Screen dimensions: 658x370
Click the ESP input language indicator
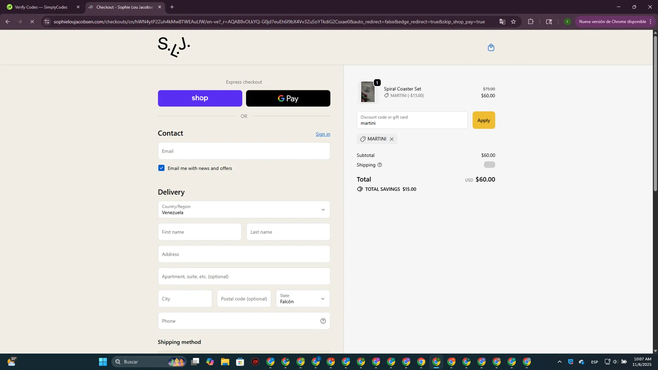594,362
